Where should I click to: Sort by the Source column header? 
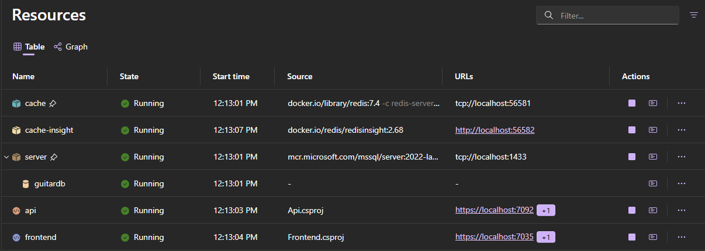tap(300, 76)
